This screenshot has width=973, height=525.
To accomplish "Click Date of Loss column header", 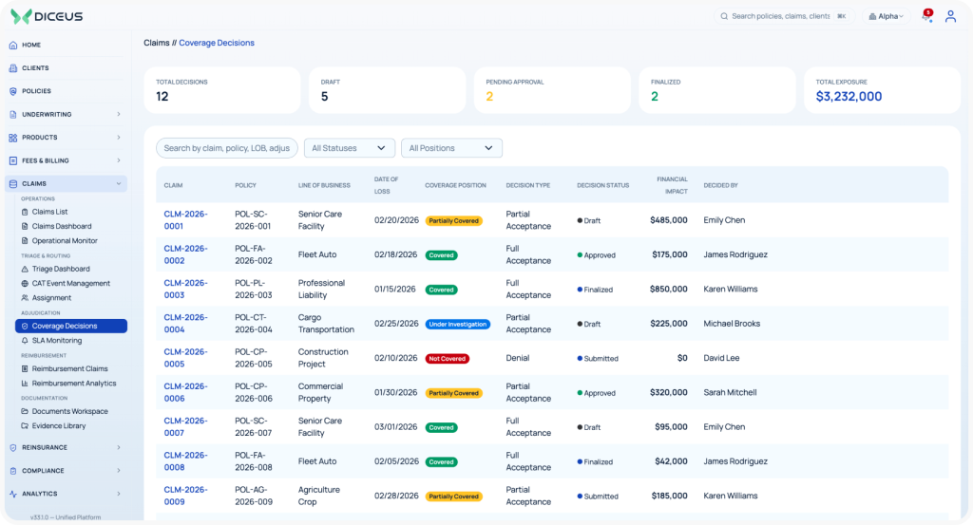I will pos(386,185).
